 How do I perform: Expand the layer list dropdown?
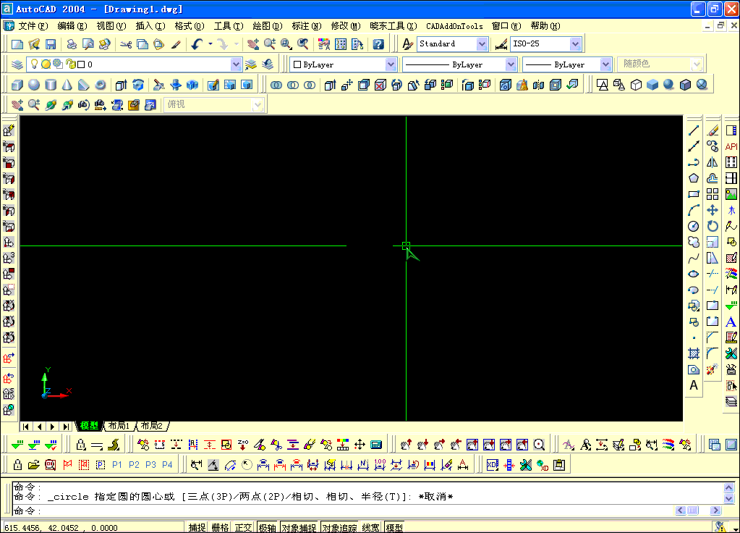pos(235,64)
